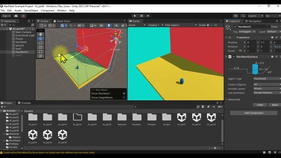Start Play mode with the Play button
This screenshot has width=281, height=158.
pyautogui.click(x=135, y=16)
